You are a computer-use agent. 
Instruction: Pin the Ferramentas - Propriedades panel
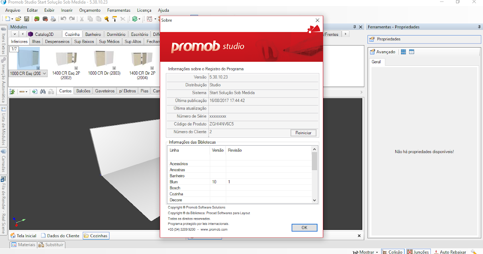[478, 27]
